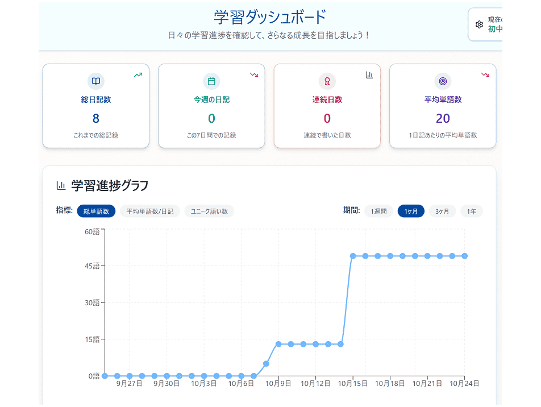
Task: Click the downward trend arrow on 今週の日記 card
Action: [253, 74]
